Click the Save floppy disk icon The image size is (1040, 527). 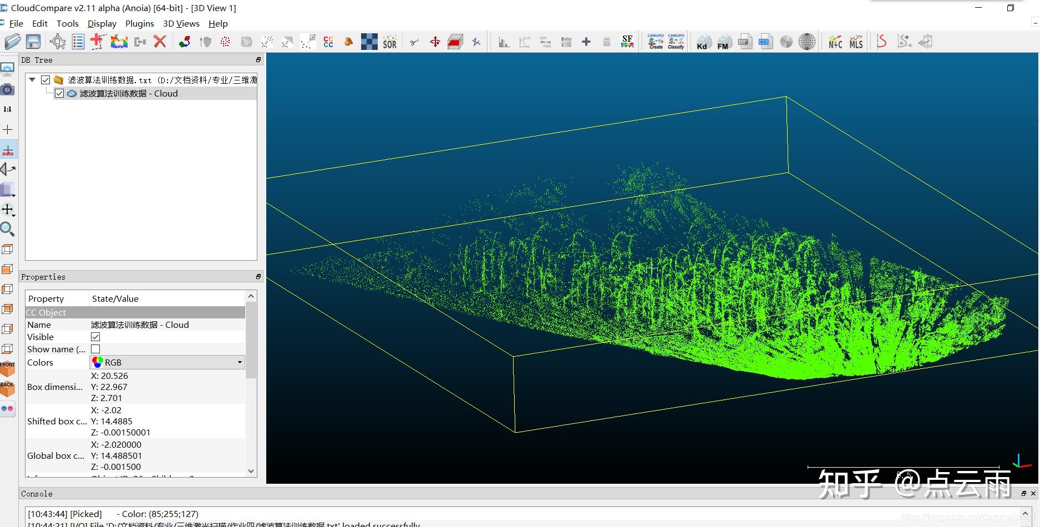click(x=33, y=42)
